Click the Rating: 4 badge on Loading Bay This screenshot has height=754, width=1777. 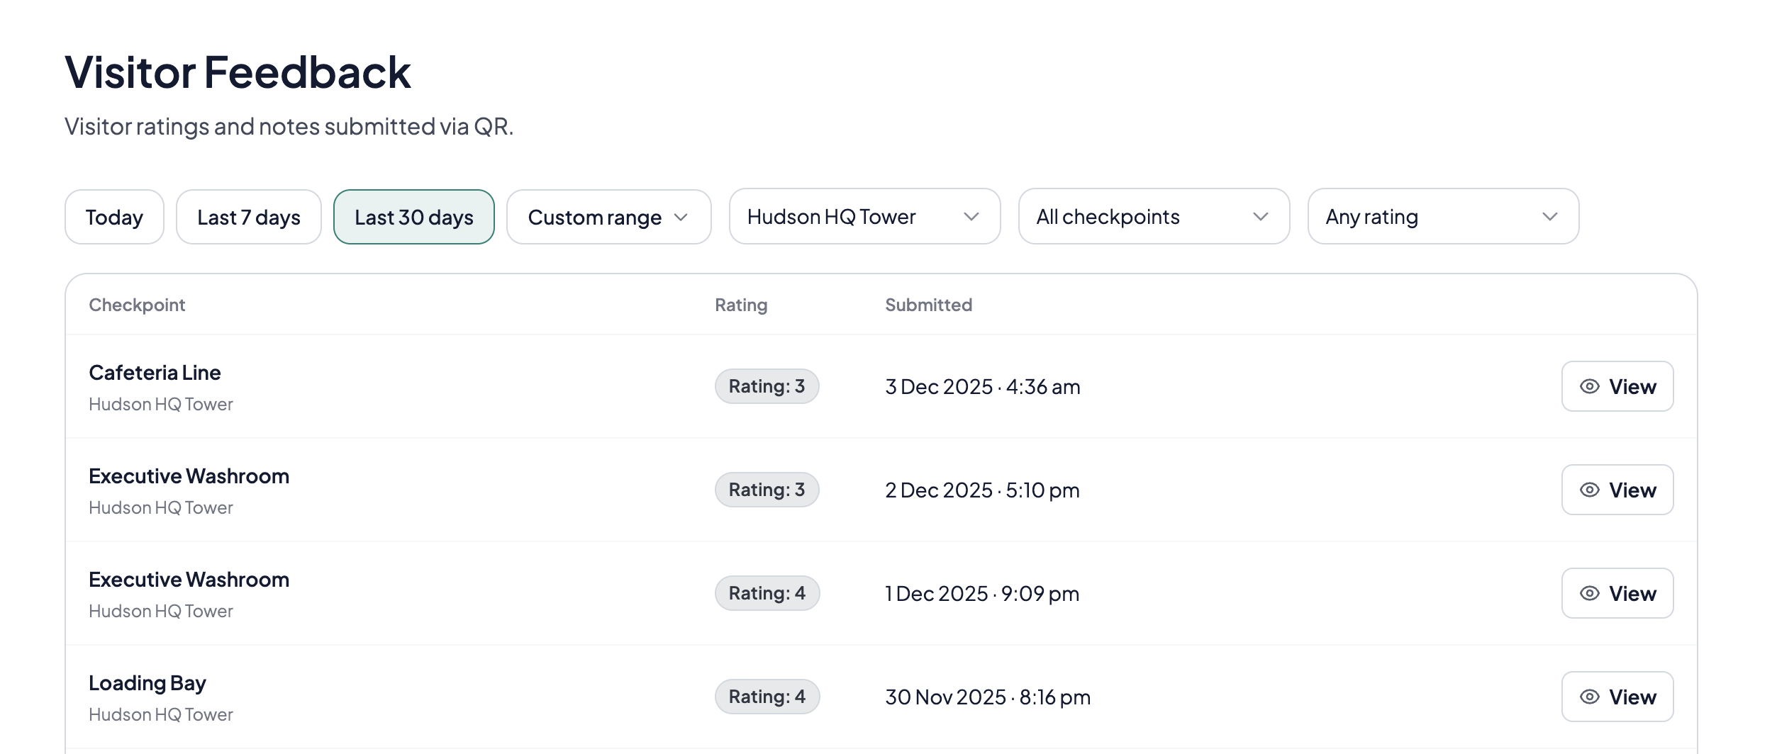point(767,697)
